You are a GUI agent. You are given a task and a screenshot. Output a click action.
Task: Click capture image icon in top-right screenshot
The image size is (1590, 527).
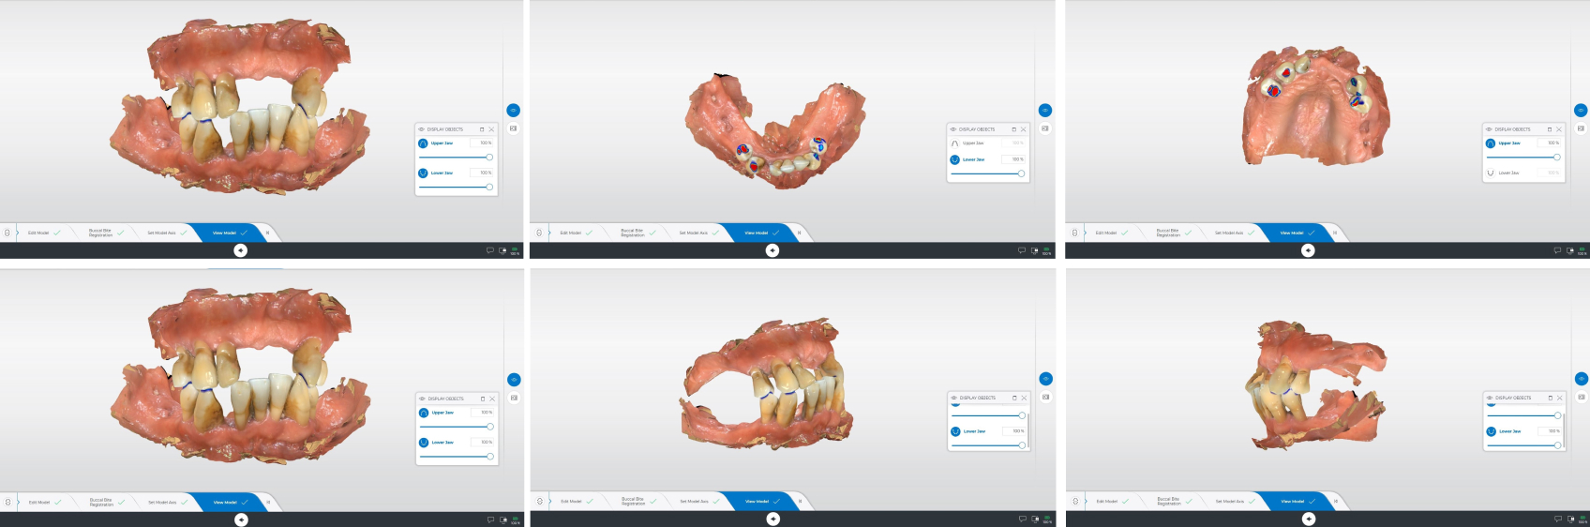[1581, 128]
